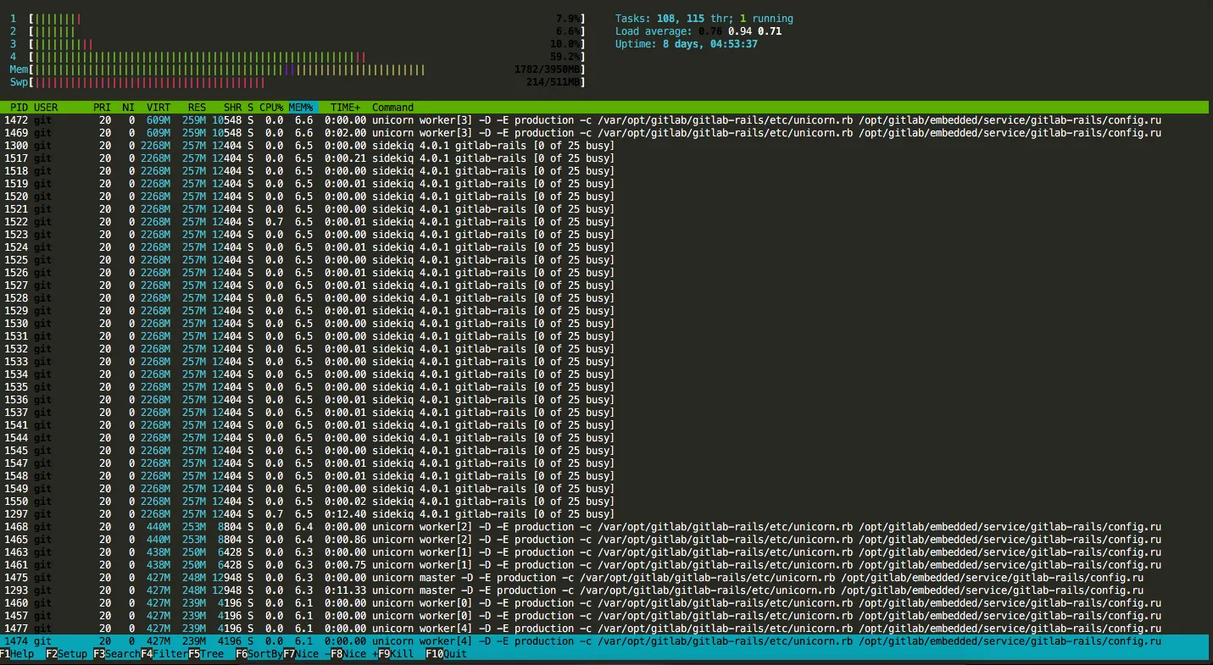Sort by the CPU% column header
The width and height of the screenshot is (1213, 665).
(271, 108)
